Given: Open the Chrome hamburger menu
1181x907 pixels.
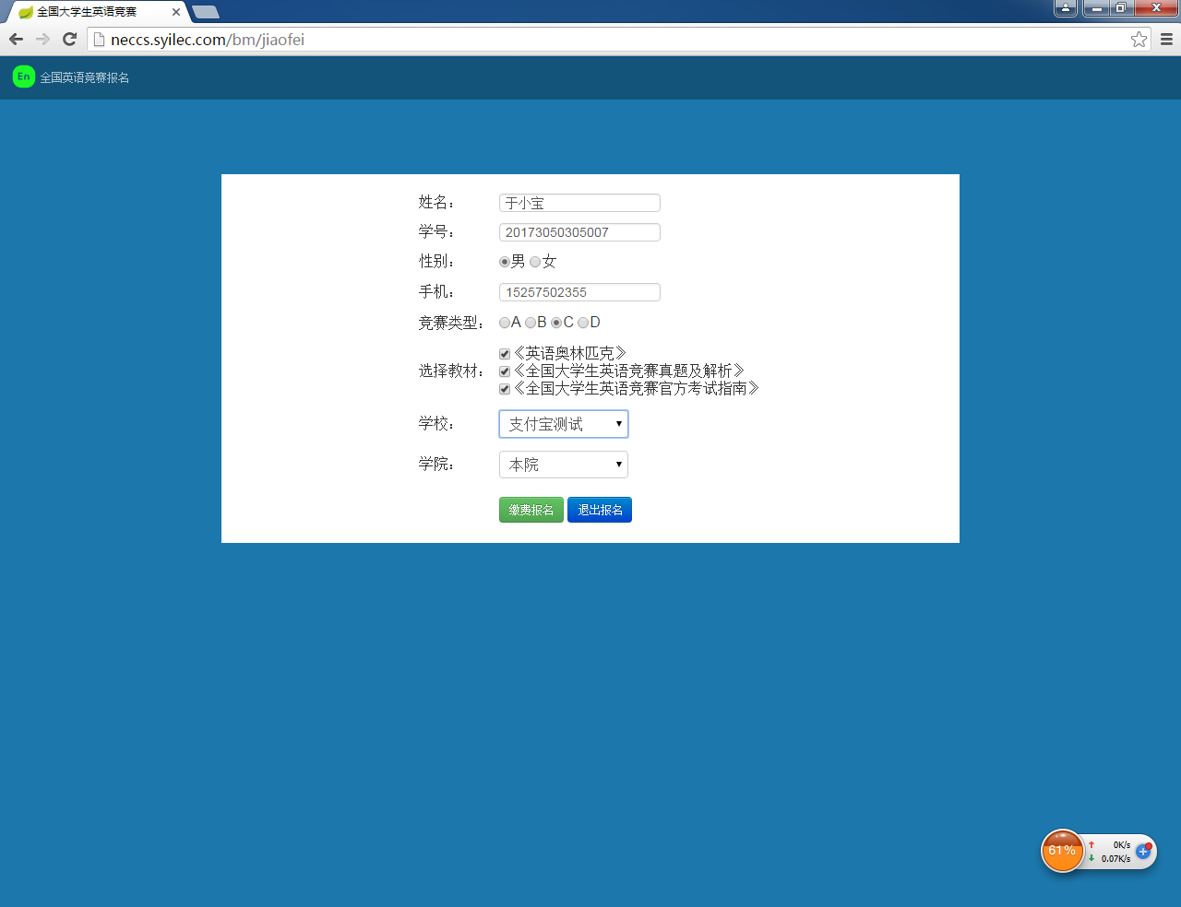Looking at the screenshot, I should coord(1166,39).
